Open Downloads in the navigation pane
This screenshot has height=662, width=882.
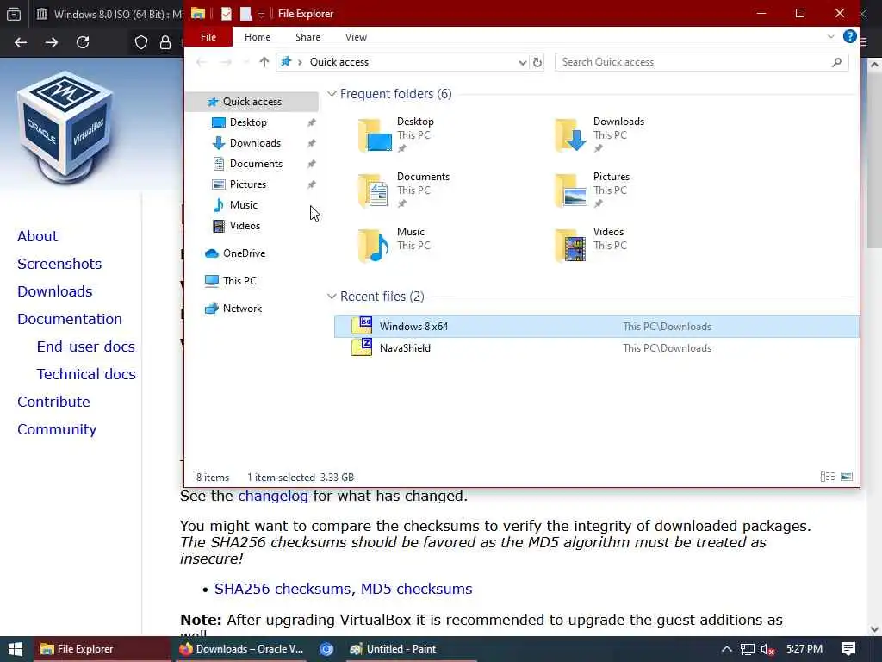[255, 143]
